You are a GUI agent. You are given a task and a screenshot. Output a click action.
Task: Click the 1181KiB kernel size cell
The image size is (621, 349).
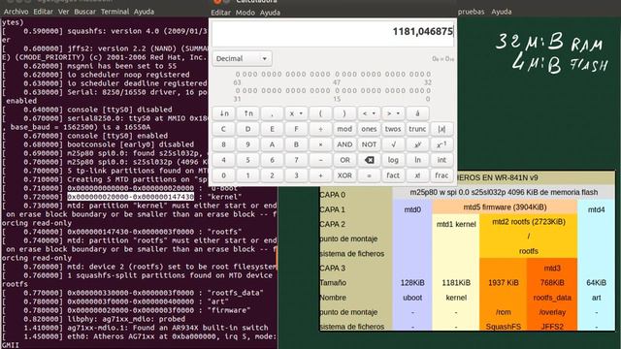point(456,283)
